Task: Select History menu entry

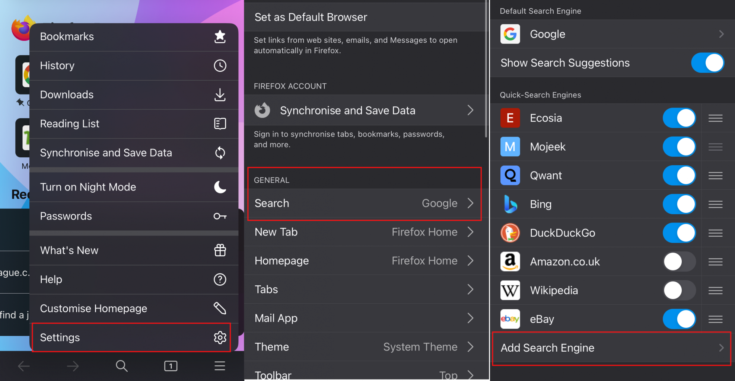Action: point(134,65)
